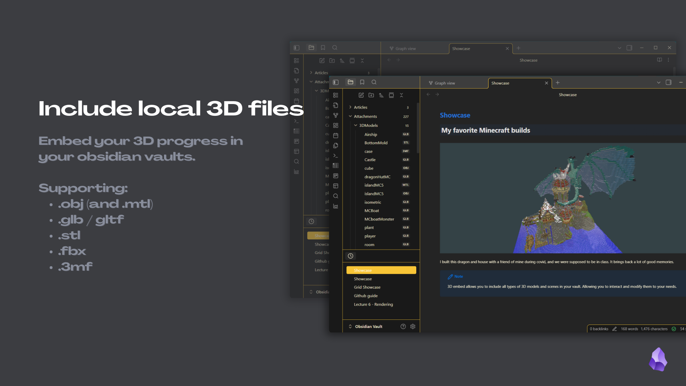Close Showcase tab in front window
The height and width of the screenshot is (386, 686).
pos(546,83)
